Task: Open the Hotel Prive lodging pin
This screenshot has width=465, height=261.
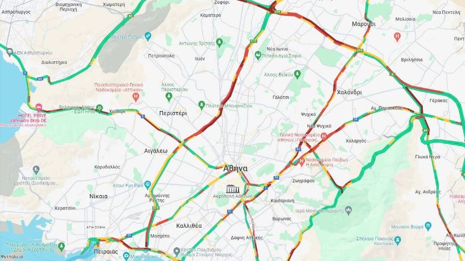Action: [x=39, y=107]
